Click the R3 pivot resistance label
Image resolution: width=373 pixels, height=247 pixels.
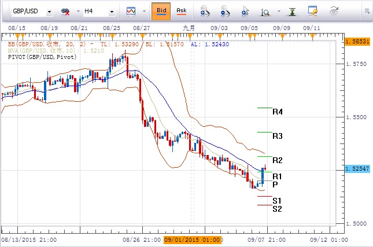point(278,136)
